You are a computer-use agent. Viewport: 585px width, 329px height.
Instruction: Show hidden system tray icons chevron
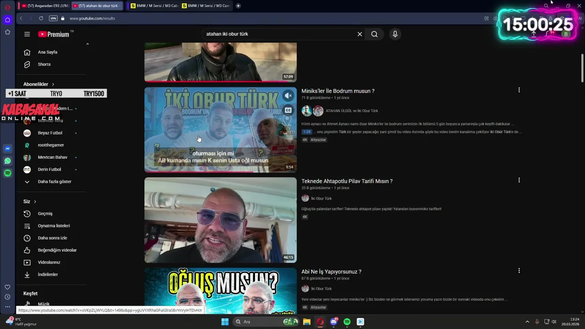pyautogui.click(x=527, y=322)
